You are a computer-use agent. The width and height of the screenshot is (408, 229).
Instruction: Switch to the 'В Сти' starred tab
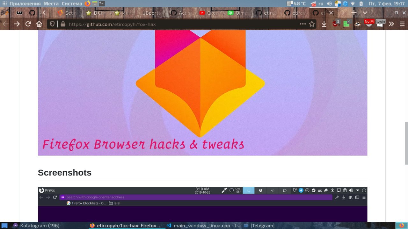pos(96,13)
